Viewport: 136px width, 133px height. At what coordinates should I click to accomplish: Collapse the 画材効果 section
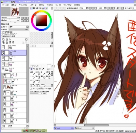(x=2, y=24)
